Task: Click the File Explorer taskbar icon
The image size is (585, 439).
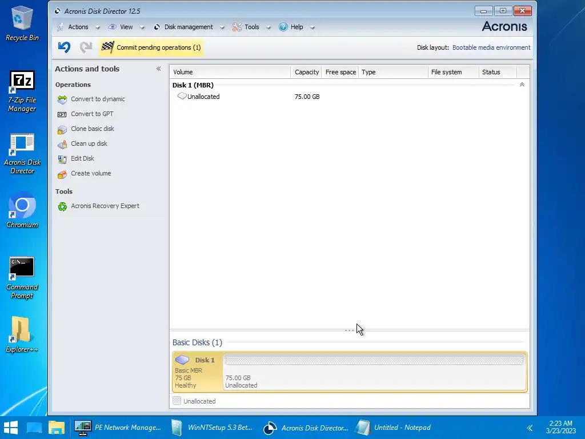Action: click(x=57, y=428)
